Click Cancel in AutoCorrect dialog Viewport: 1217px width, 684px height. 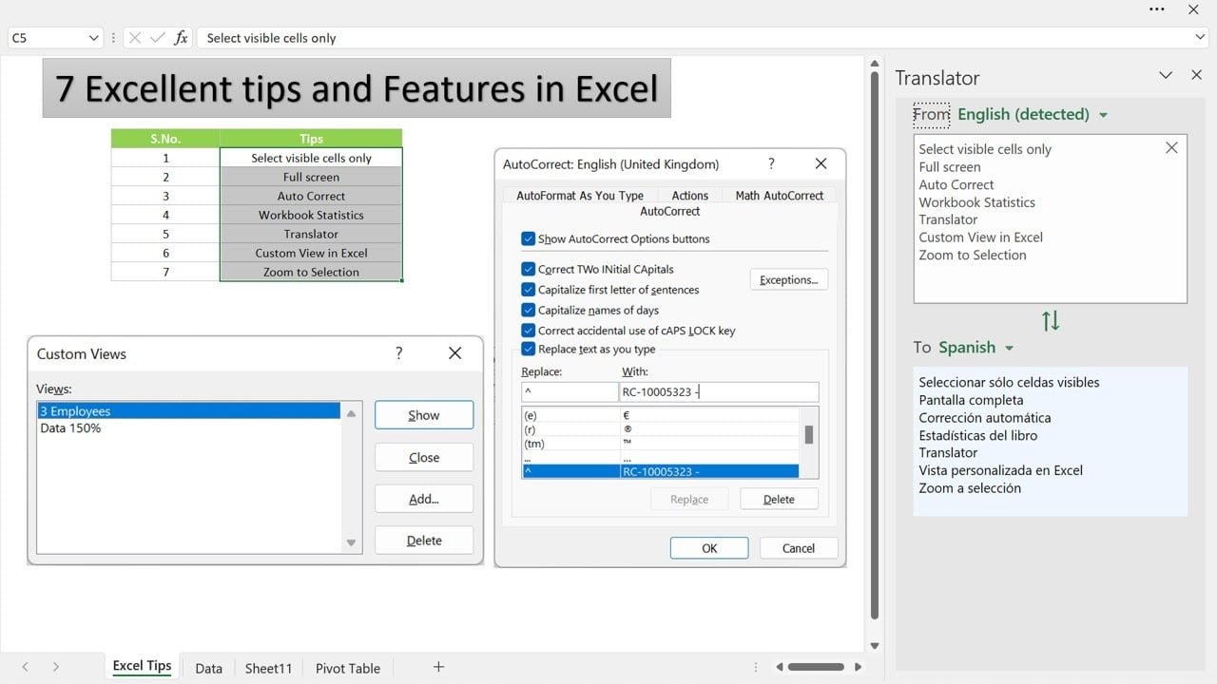tap(799, 548)
